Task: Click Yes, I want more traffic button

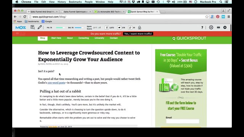Action: tap(138, 34)
